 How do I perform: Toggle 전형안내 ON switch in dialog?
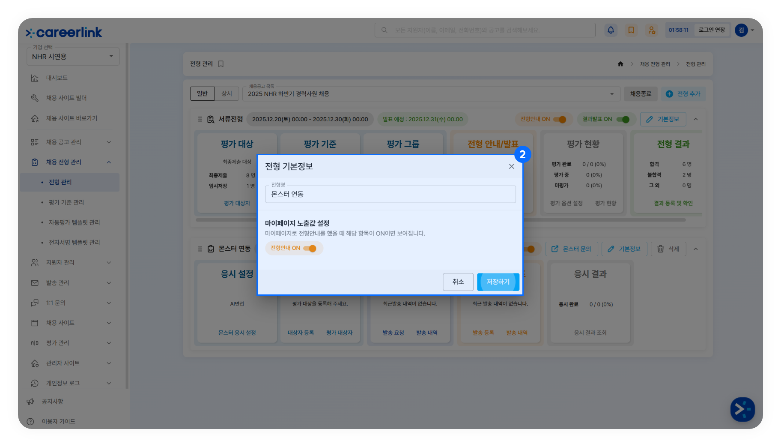click(310, 249)
